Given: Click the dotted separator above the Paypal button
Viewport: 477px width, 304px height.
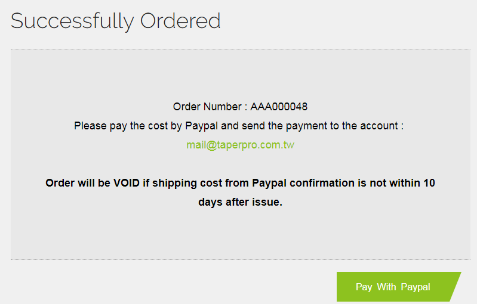Looking at the screenshot, I should click(x=240, y=259).
